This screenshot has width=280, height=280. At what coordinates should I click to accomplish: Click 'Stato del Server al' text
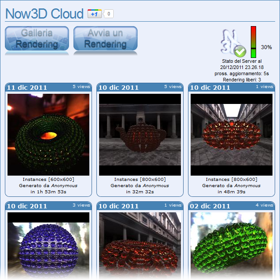coord(242,61)
